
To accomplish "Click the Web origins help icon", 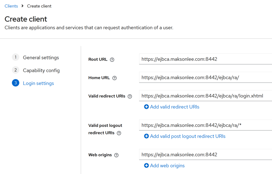I will click(116, 155).
